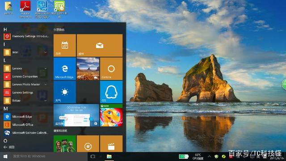Focus the Web and Windows search box
Image resolution: width=286 pixels, height=161 pixels.
[x=49, y=157]
